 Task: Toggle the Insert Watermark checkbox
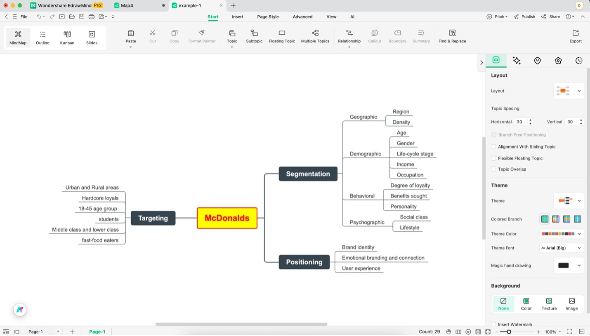[x=493, y=324]
